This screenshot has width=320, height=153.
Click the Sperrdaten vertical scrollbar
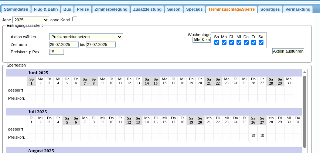304,110
